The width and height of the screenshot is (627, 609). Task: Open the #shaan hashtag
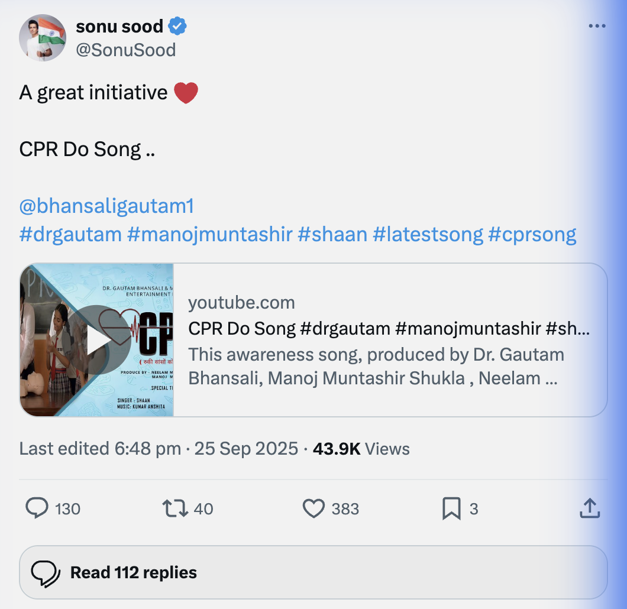pos(332,235)
